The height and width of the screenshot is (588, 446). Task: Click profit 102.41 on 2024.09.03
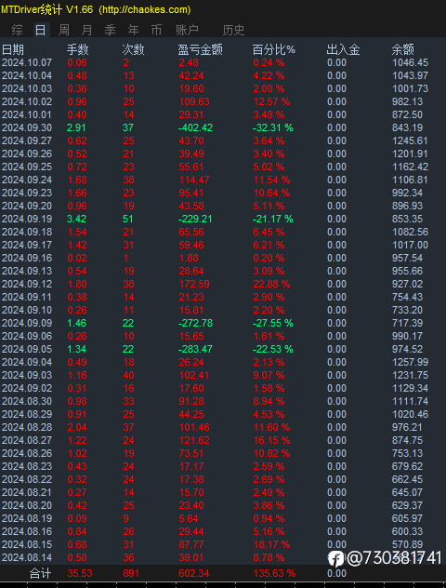[x=194, y=375]
